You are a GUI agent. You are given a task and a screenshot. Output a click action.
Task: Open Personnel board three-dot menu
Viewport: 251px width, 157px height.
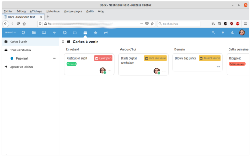[x=55, y=58]
